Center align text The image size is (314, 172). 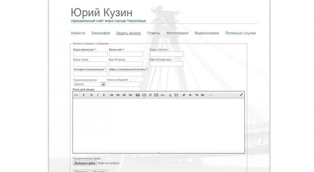coord(190,95)
